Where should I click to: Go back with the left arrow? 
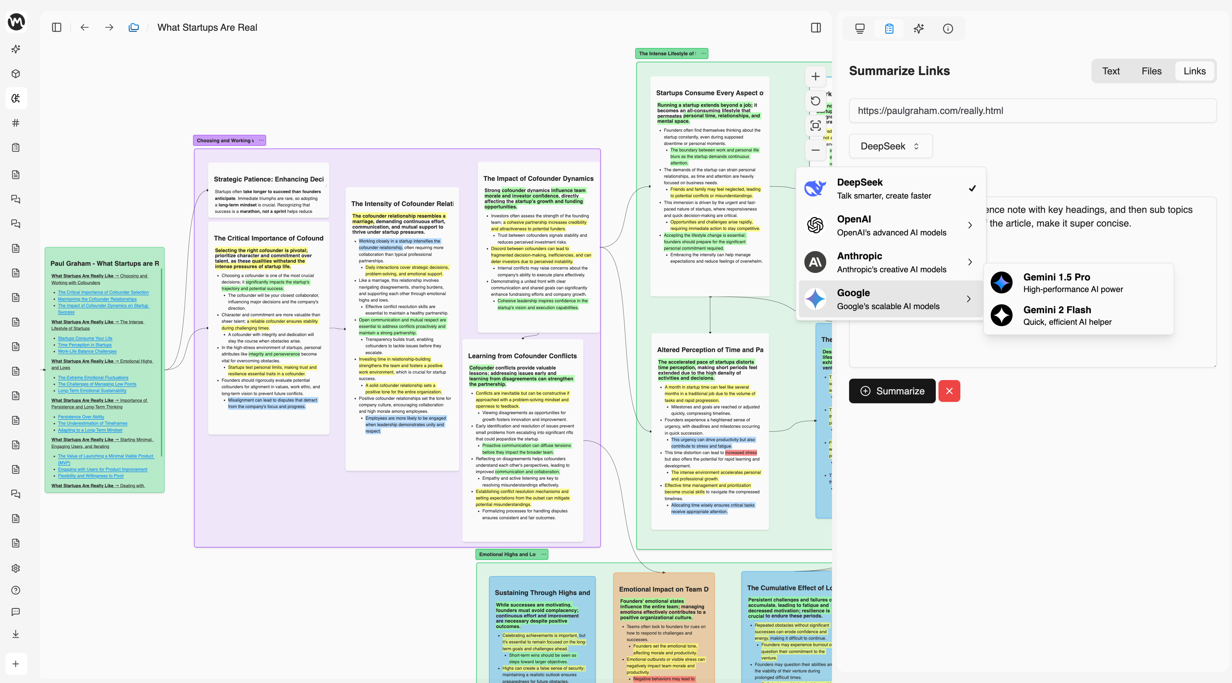point(85,27)
